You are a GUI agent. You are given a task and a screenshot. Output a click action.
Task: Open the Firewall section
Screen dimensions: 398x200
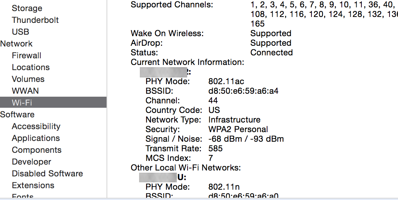26,55
